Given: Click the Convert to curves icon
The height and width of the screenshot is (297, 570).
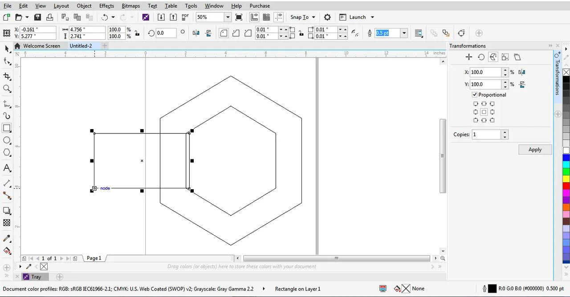Looking at the screenshot, I should (x=461, y=33).
